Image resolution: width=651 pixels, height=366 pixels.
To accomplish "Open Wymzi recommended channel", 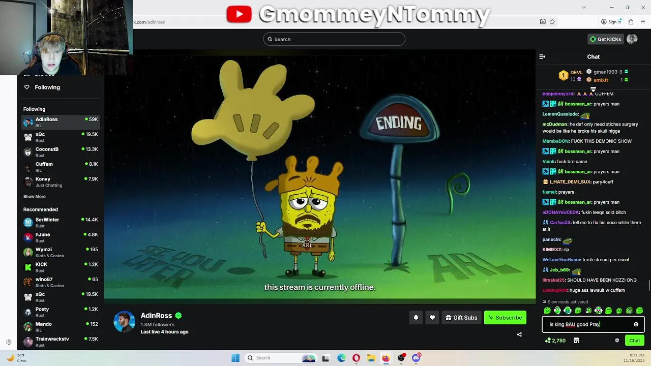I will point(61,252).
